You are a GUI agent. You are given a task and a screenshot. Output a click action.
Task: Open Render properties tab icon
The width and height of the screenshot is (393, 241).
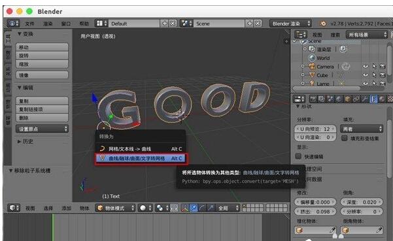click(x=313, y=99)
